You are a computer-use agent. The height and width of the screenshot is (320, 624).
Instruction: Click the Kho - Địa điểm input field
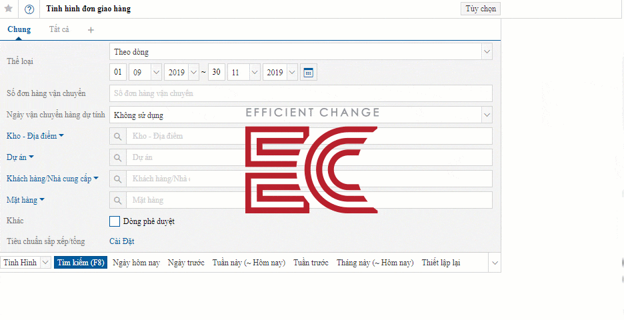point(309,136)
